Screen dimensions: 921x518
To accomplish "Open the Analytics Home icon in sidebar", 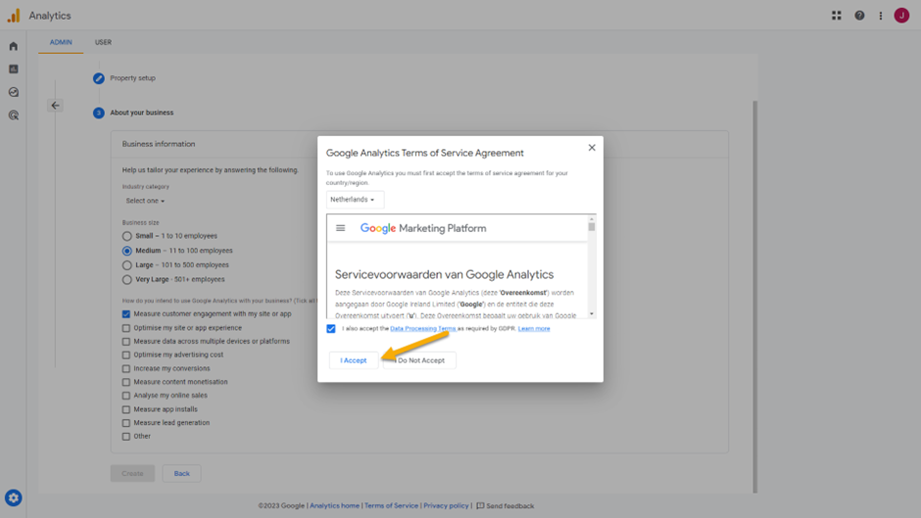I will tap(13, 46).
